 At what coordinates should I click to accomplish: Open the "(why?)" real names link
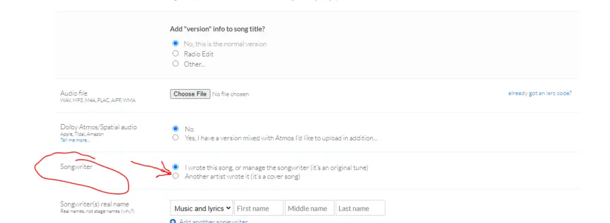pos(127,211)
